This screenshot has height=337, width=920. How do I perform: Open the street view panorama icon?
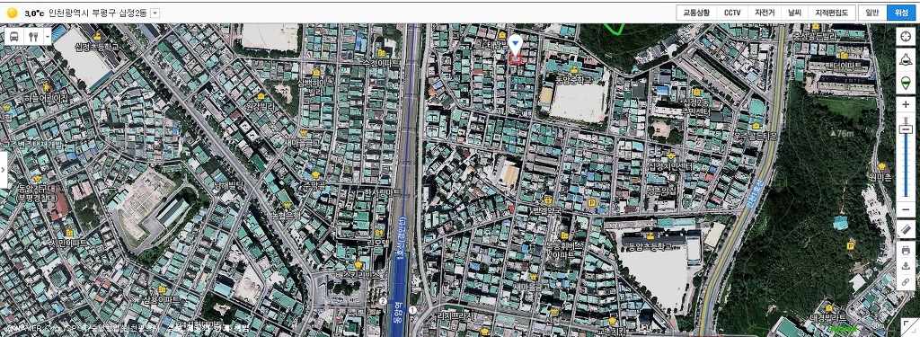point(906,59)
